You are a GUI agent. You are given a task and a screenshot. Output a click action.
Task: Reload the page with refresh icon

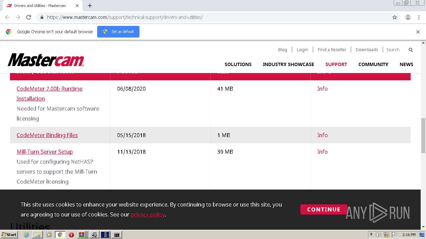[29, 17]
